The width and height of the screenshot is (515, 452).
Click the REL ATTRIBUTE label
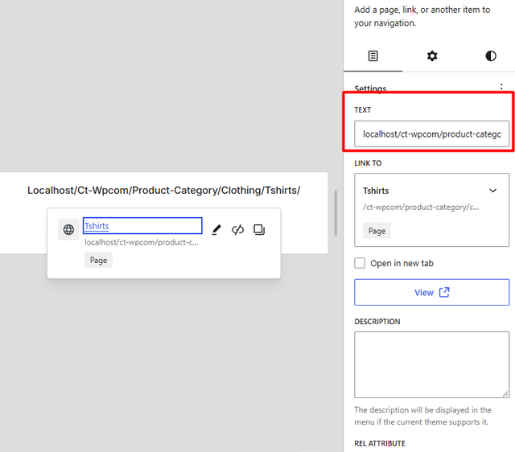[380, 443]
